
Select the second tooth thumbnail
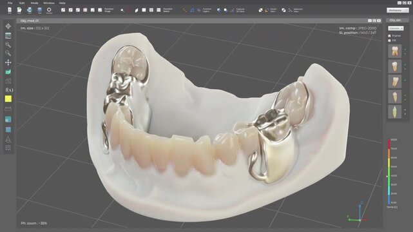(x=395, y=66)
